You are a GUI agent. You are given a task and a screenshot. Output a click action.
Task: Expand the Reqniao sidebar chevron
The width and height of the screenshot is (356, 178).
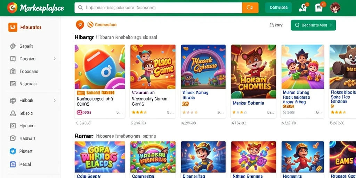click(55, 59)
